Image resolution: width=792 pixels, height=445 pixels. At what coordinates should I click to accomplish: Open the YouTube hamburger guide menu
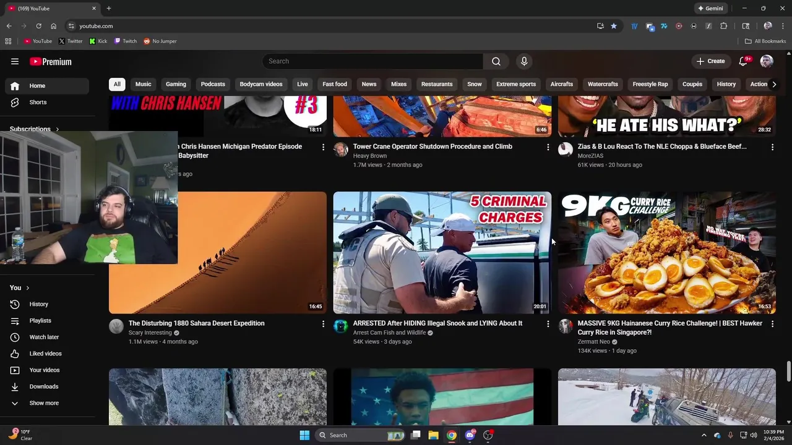15,61
